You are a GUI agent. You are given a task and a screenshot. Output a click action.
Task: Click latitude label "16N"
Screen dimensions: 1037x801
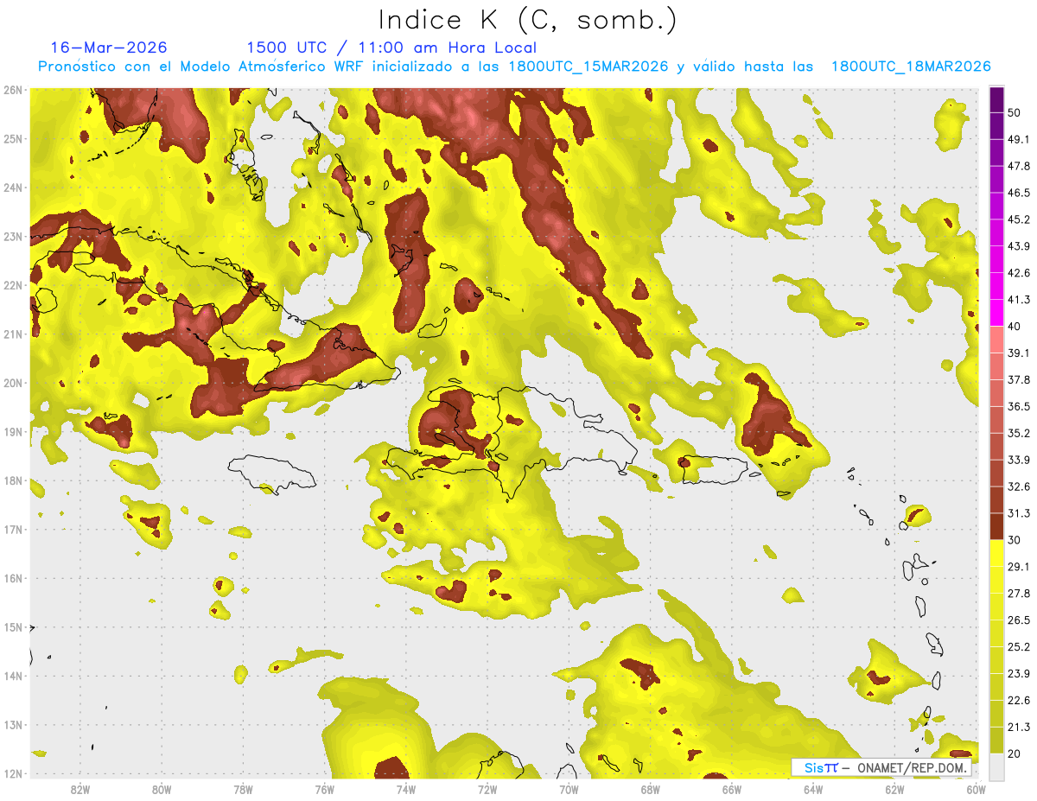[13, 578]
